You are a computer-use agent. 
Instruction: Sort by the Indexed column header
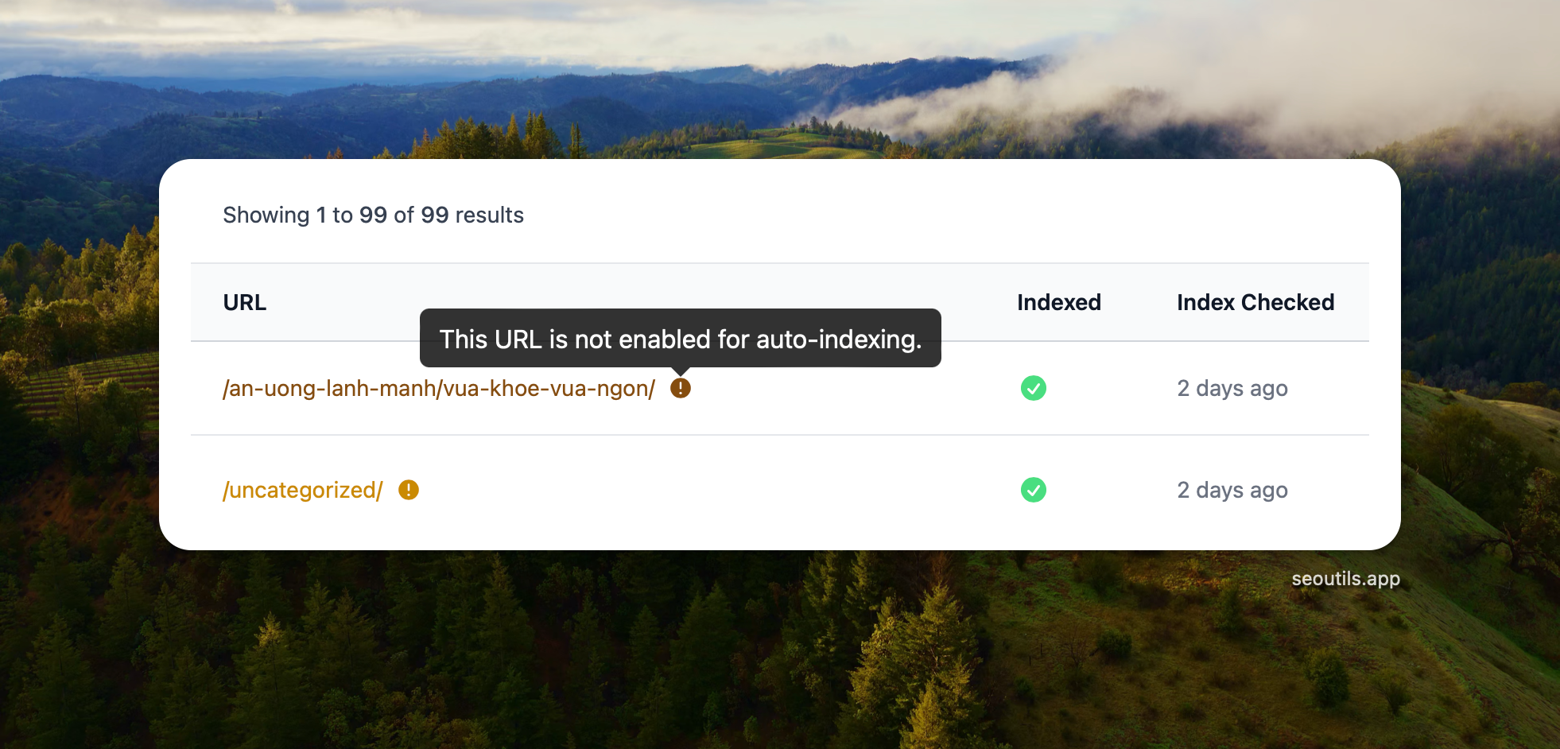1058,303
